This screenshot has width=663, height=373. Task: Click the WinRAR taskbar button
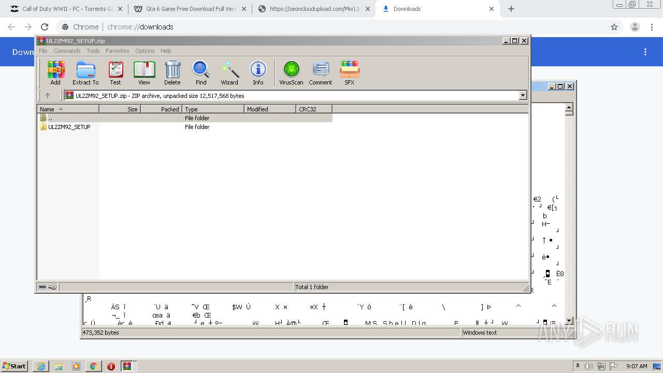pyautogui.click(x=127, y=366)
